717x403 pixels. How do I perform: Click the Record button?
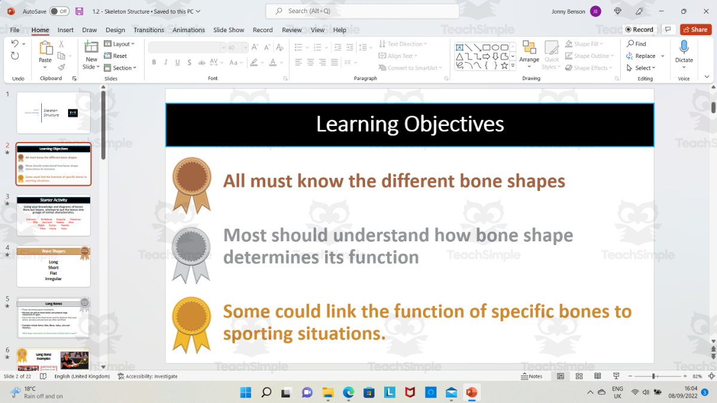(639, 29)
